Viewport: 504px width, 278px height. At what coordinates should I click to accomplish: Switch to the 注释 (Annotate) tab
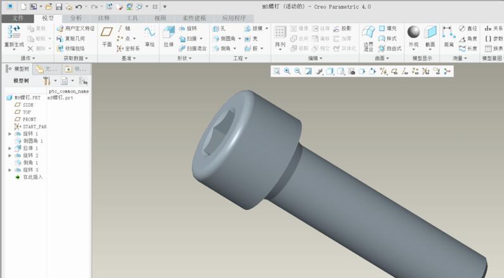click(104, 18)
